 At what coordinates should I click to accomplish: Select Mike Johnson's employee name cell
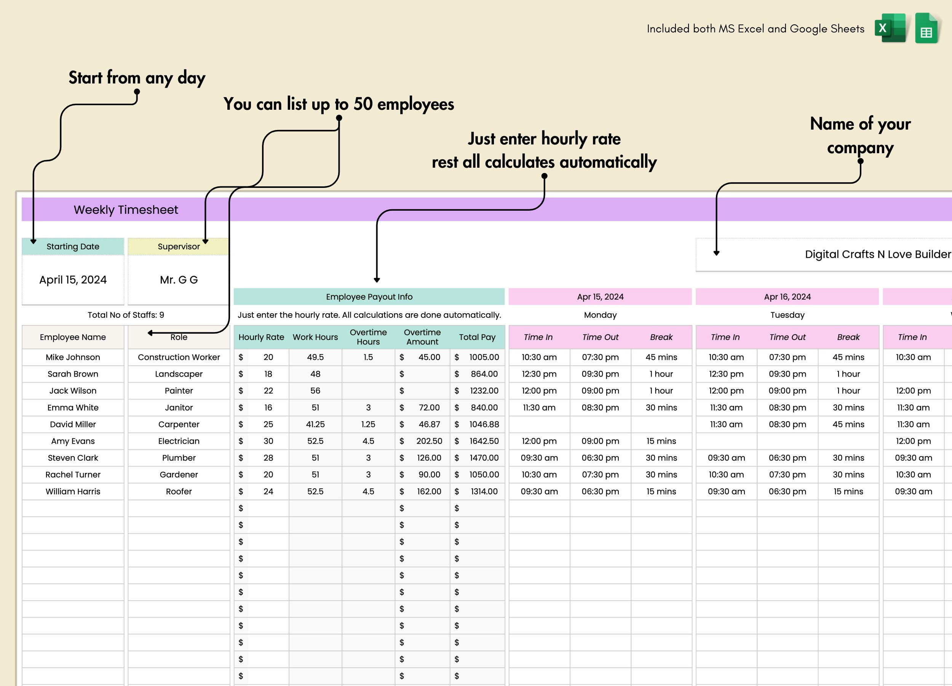point(73,357)
